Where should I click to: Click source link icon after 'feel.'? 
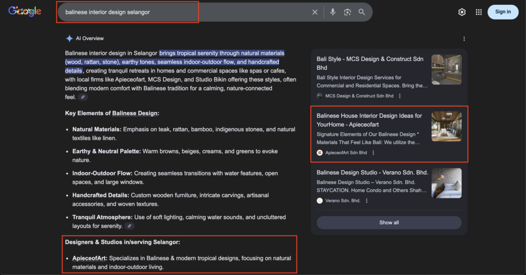[x=83, y=97]
